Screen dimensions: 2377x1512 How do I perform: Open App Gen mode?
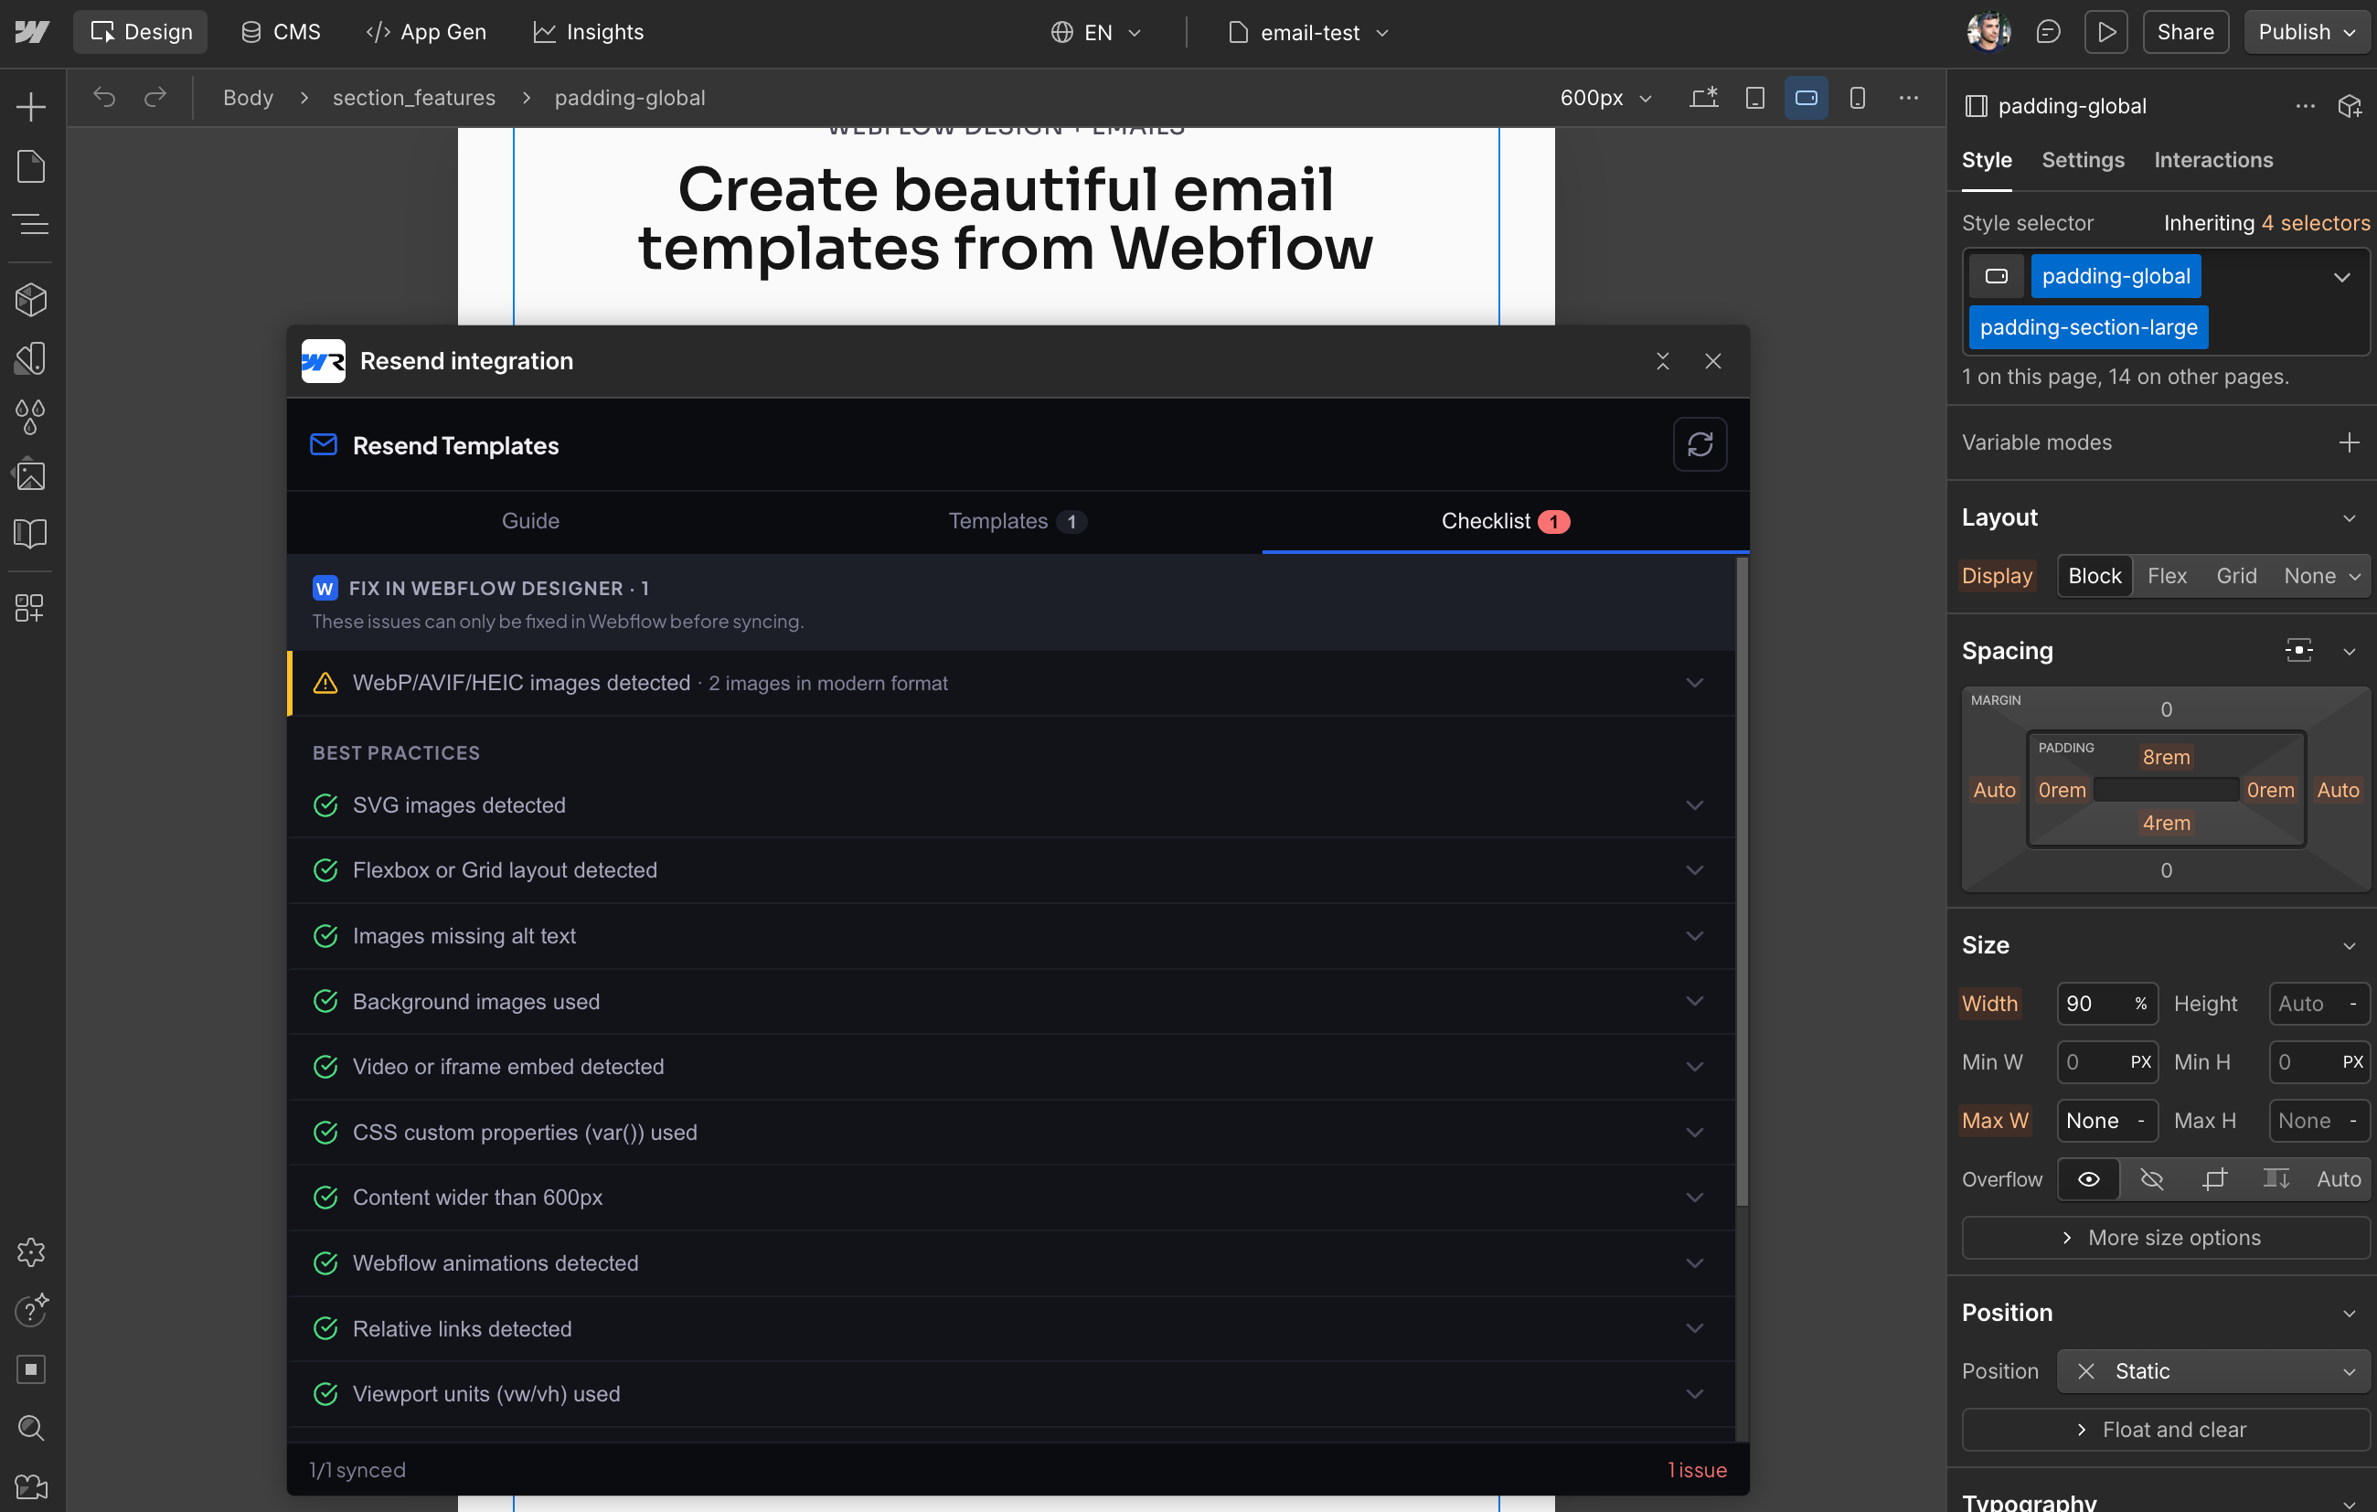click(426, 33)
